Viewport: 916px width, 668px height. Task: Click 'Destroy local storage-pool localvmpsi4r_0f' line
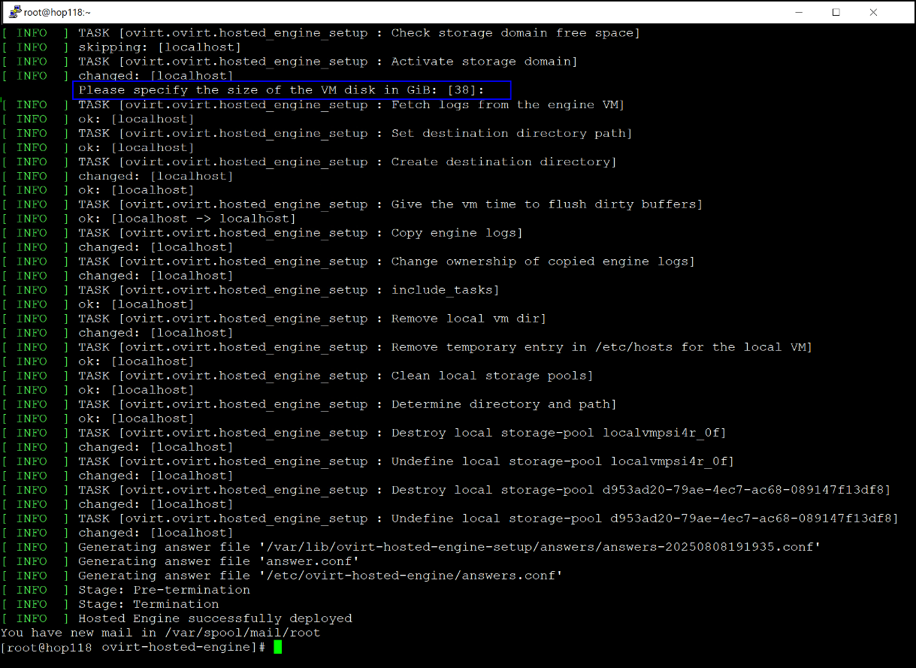pos(364,433)
